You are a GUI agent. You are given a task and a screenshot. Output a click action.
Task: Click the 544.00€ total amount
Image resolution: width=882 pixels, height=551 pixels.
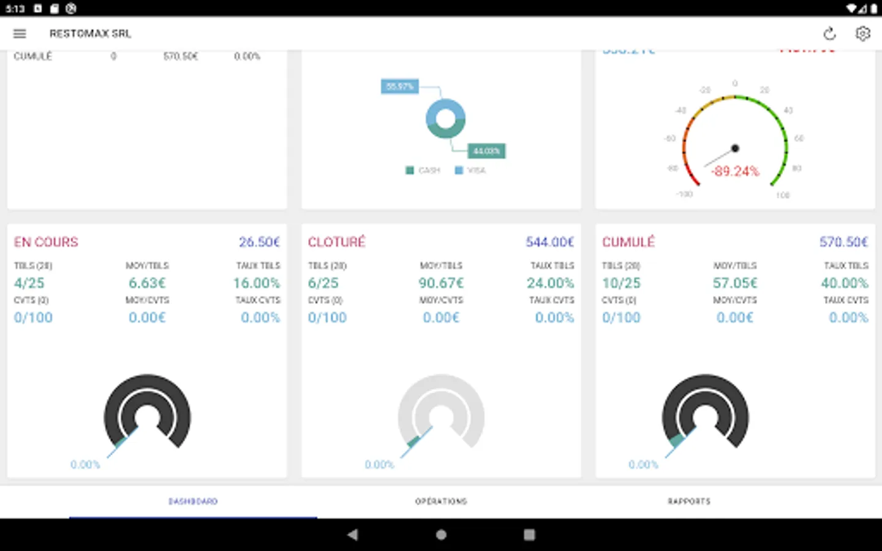[549, 242]
